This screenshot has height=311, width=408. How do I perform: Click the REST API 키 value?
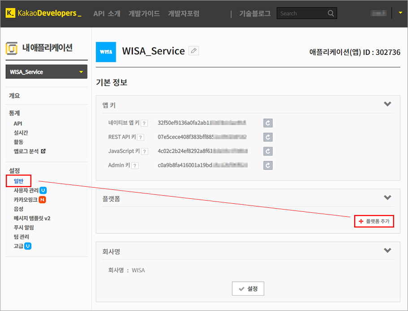(202, 137)
